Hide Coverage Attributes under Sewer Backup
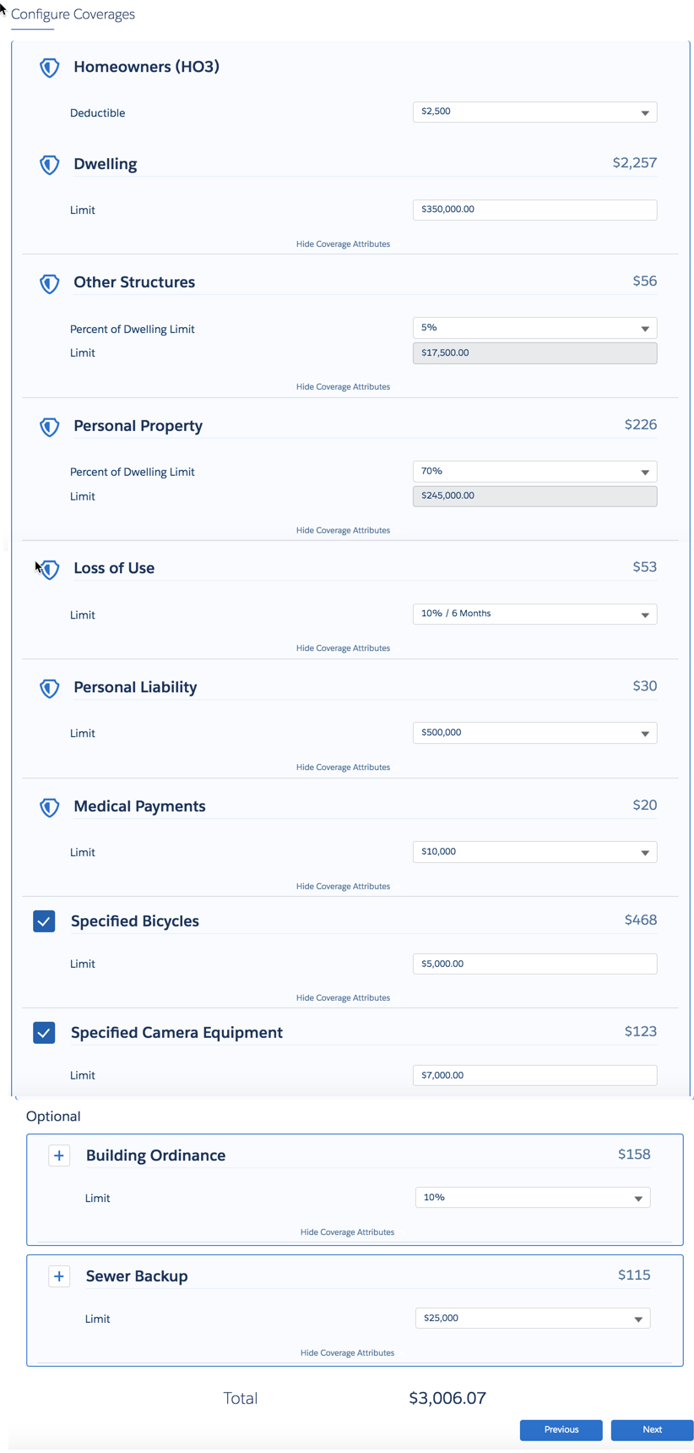The height and width of the screenshot is (1453, 694). pos(347,1353)
